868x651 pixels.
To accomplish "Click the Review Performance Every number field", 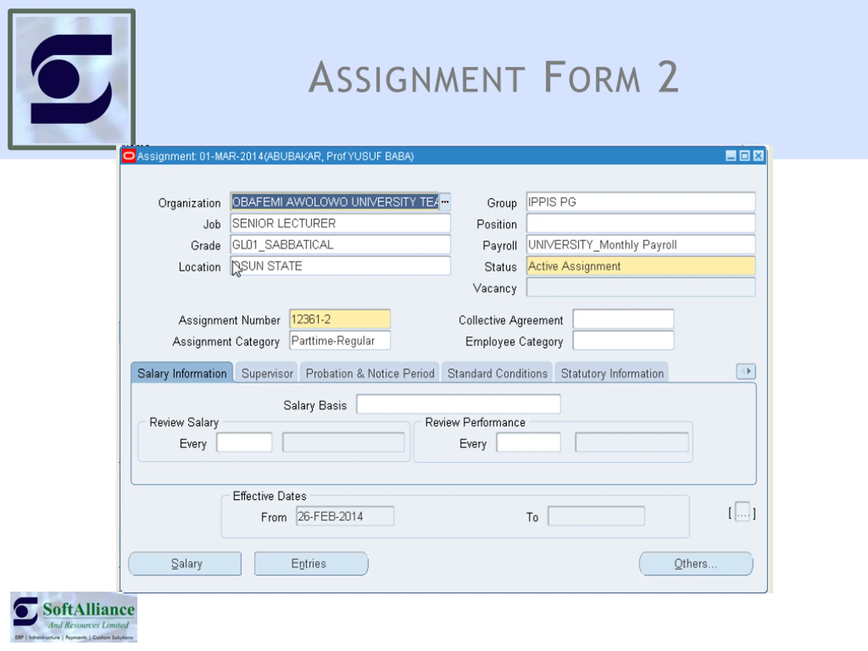I will point(528,442).
